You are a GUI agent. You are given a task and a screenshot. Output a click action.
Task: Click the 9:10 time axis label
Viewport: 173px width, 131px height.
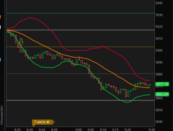103,130
